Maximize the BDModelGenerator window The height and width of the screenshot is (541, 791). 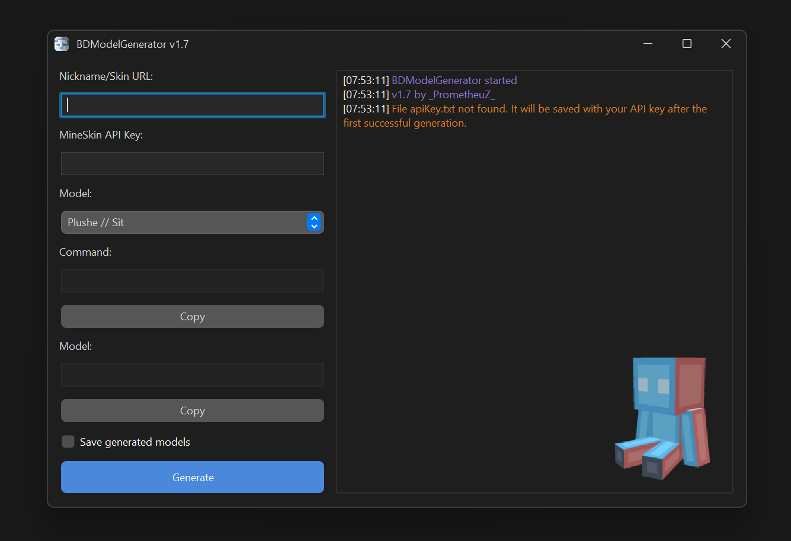[x=687, y=44]
